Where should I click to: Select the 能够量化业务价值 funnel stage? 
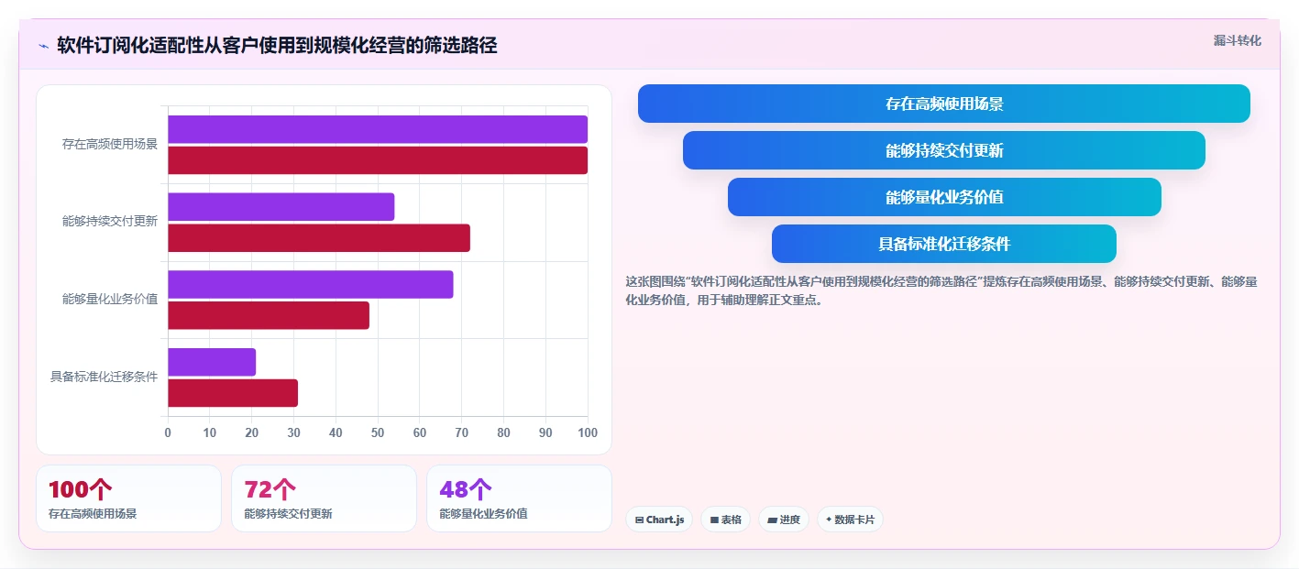(944, 197)
